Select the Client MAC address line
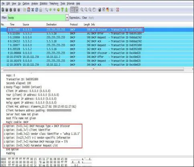Screen dimensions: 194x167 [x=41, y=106]
